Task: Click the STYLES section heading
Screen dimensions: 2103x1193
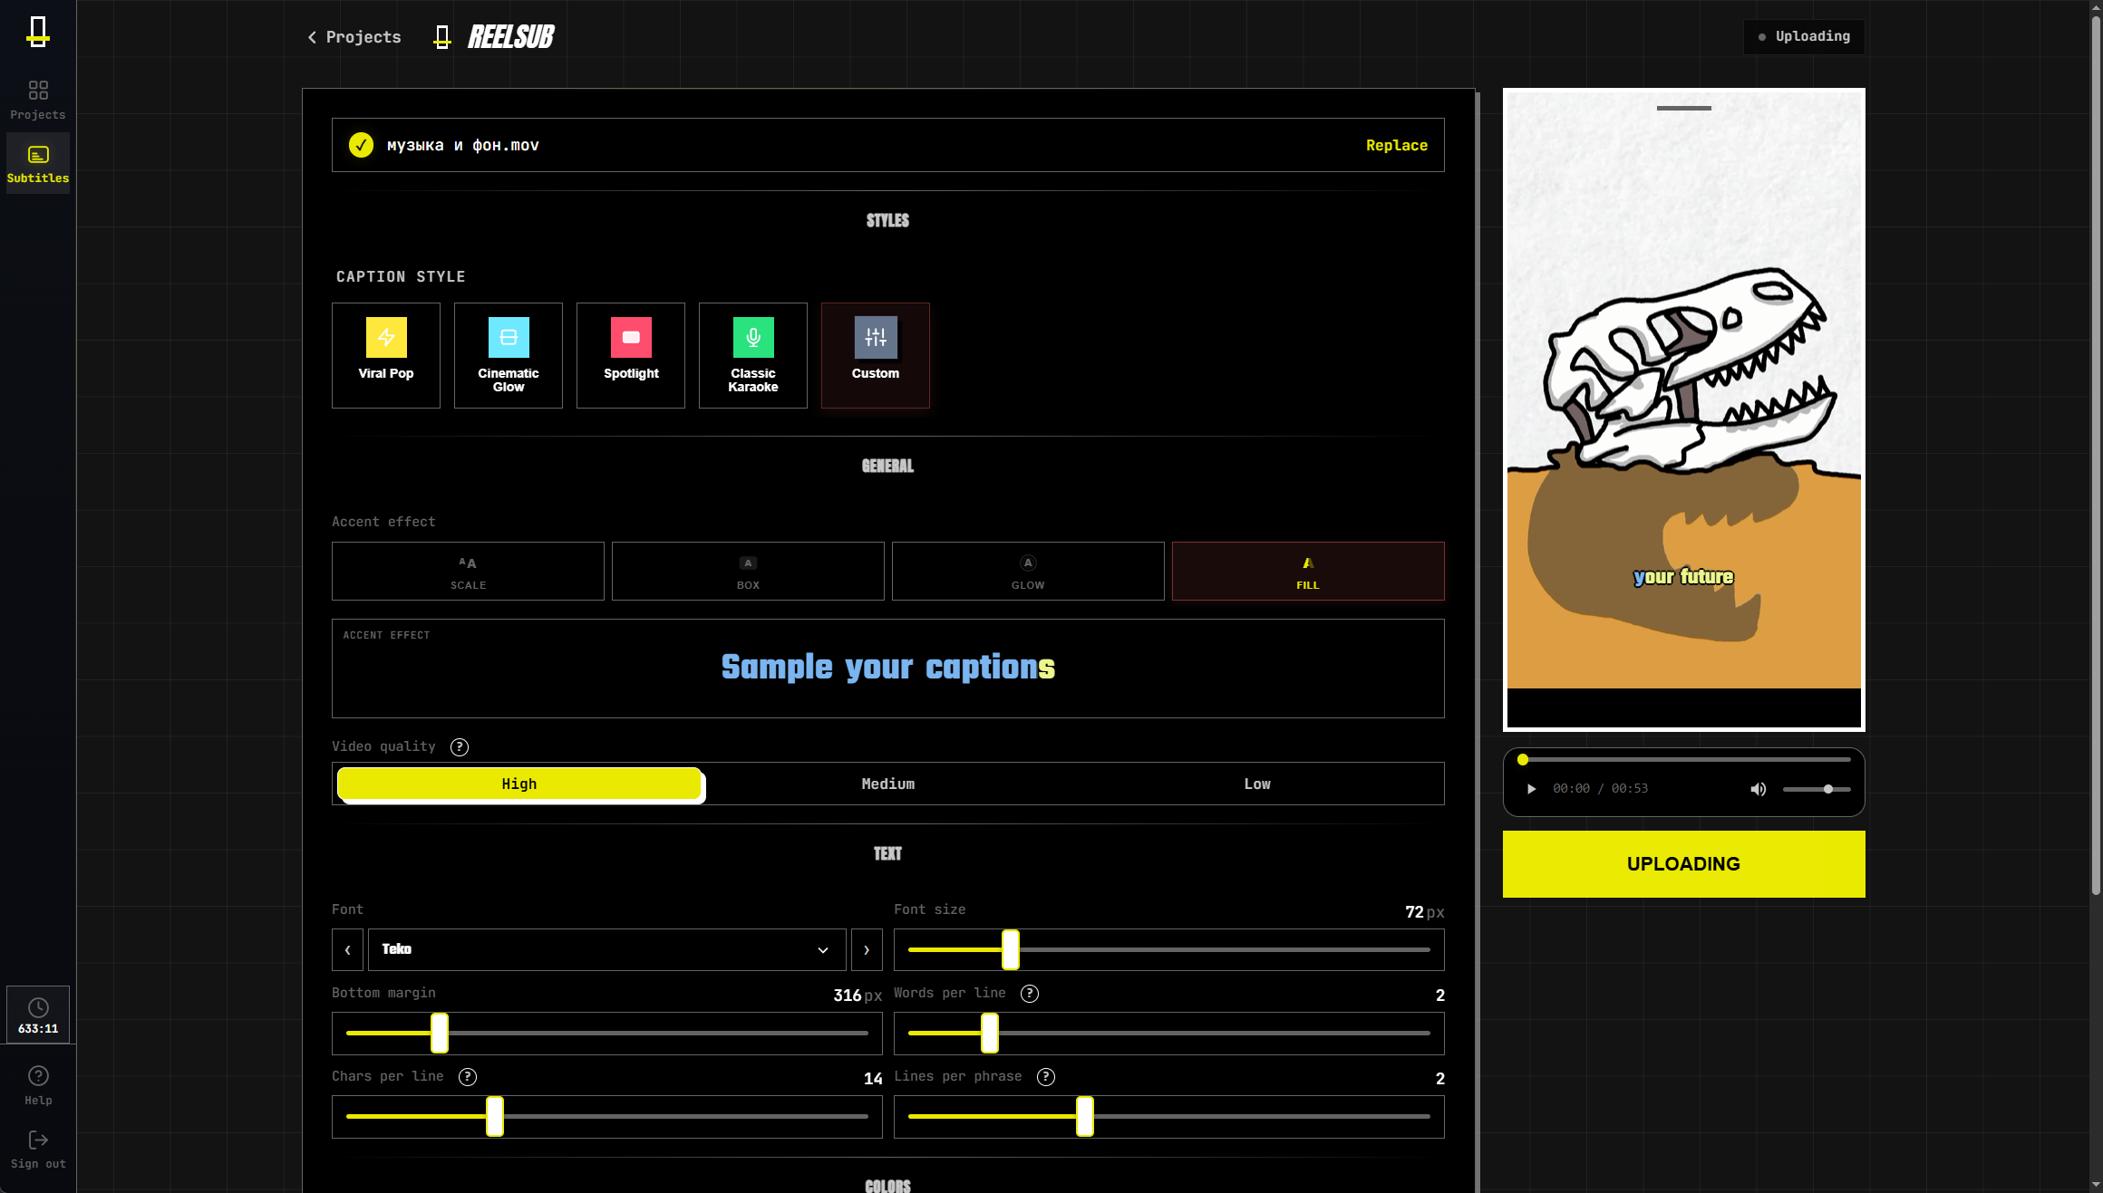Action: (888, 220)
